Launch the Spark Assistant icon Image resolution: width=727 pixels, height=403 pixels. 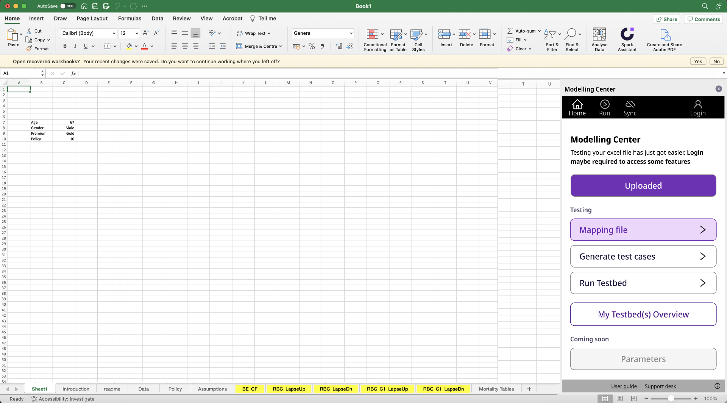(x=627, y=34)
